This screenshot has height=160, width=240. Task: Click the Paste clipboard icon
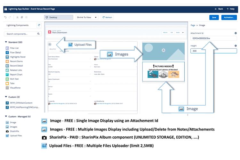(26, 17)
